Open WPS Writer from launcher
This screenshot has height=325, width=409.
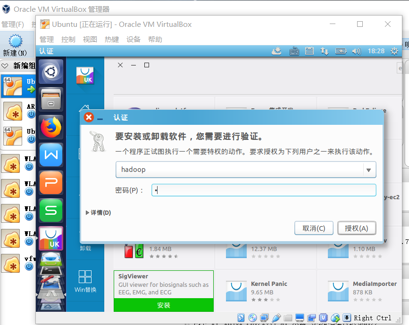[x=51, y=155]
